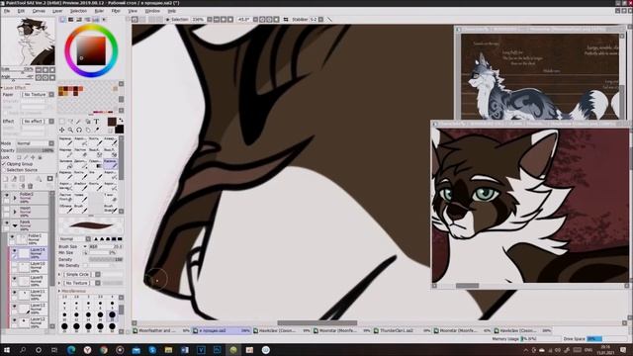Click the delete layer trash icon

tap(30, 186)
